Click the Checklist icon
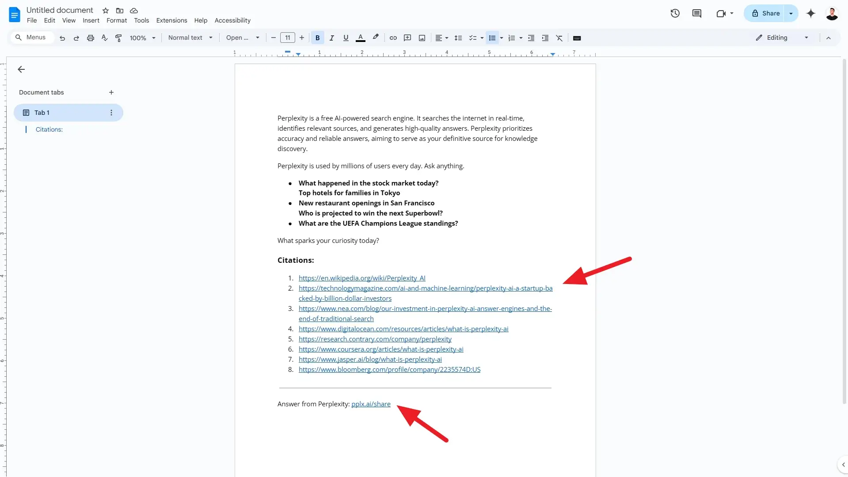The width and height of the screenshot is (848, 477). tap(472, 38)
